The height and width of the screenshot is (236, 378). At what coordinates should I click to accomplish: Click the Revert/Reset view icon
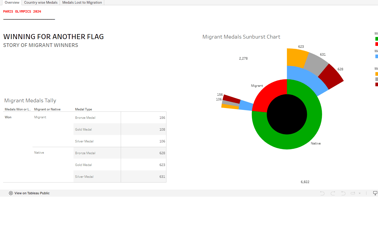pyautogui.click(x=343, y=193)
